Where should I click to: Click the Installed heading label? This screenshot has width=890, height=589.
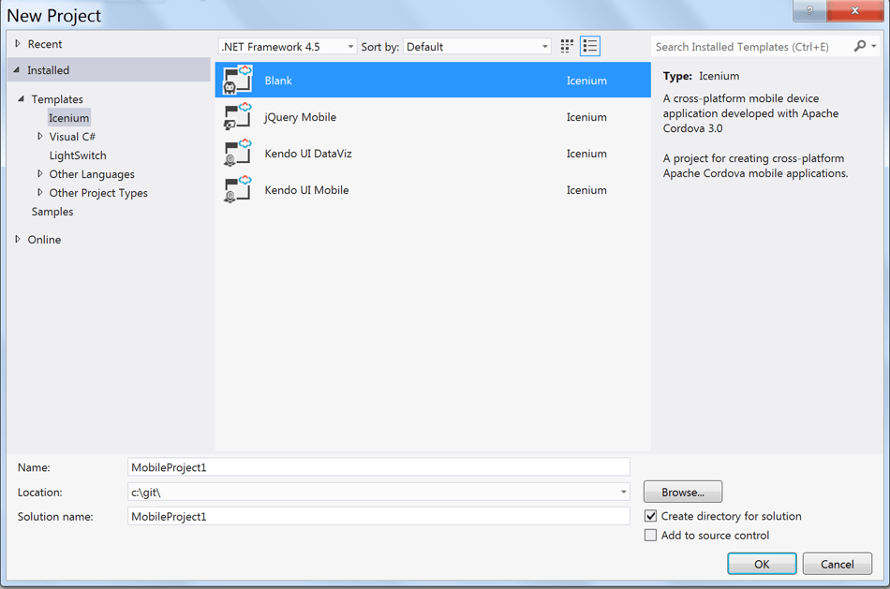click(x=48, y=70)
